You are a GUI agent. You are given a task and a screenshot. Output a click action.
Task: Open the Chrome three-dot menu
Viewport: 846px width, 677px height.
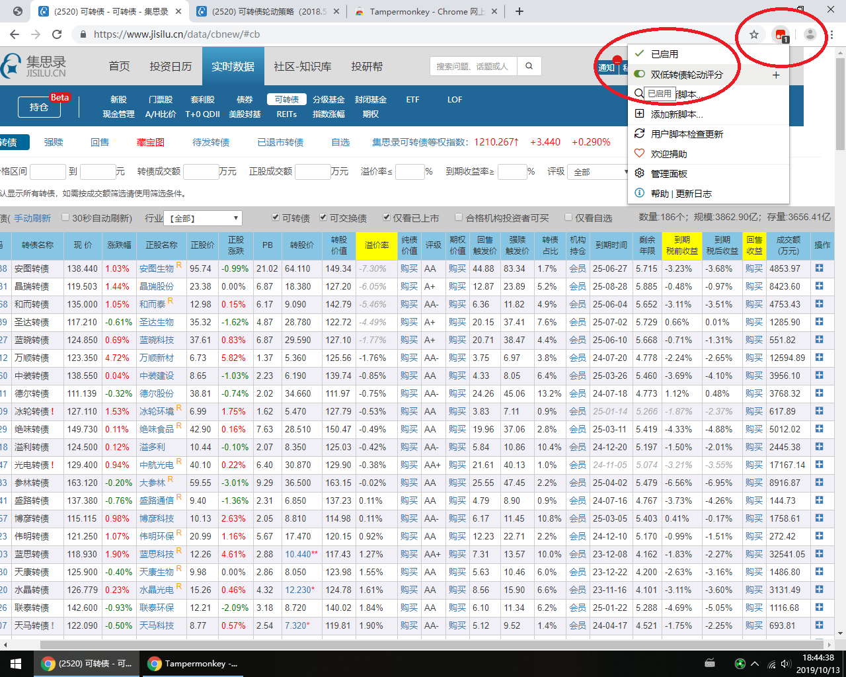[x=832, y=34]
